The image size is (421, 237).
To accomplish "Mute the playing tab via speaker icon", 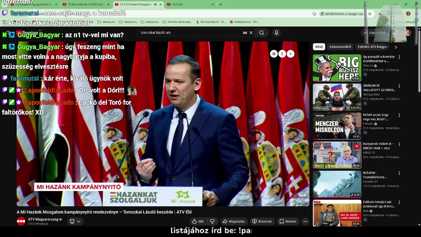I will [155, 4].
